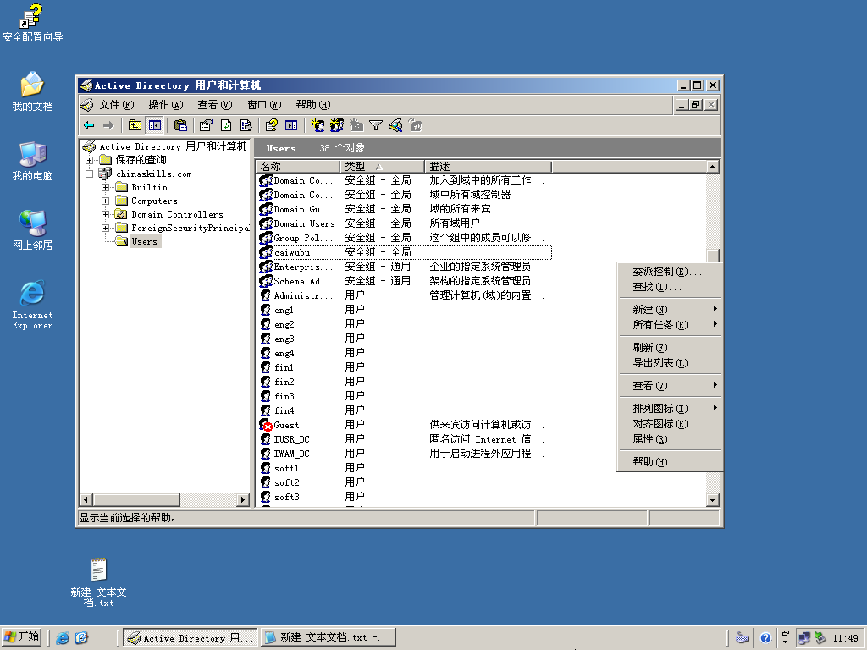Click the caiwubu group icon
Screen dimensions: 867x650
tap(266, 252)
